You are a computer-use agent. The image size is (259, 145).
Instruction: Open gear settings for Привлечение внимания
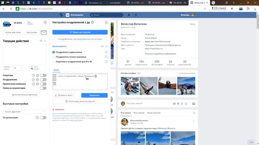pyautogui.click(x=38, y=84)
